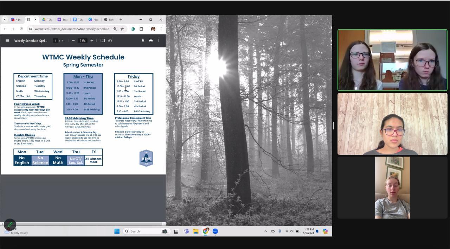Viewport: 450px width, 249px height.
Task: Bookmark this page with the star
Action: 122,29
